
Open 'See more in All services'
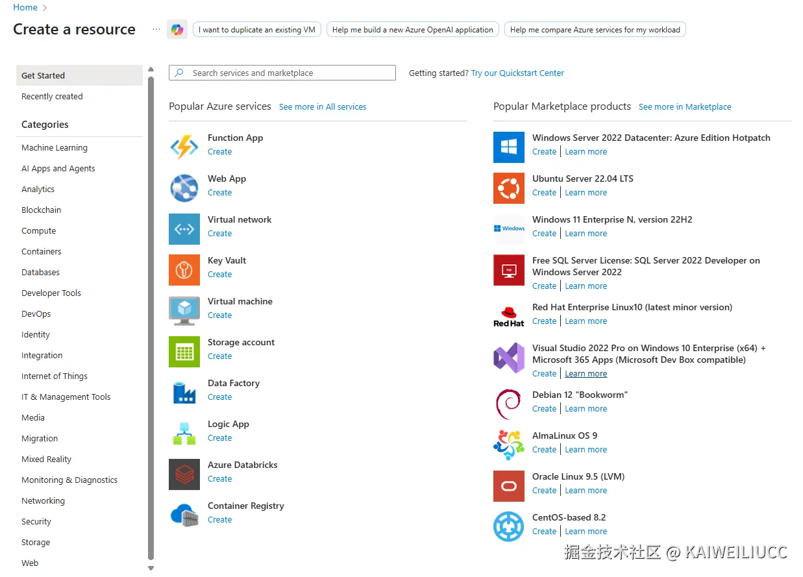click(323, 107)
